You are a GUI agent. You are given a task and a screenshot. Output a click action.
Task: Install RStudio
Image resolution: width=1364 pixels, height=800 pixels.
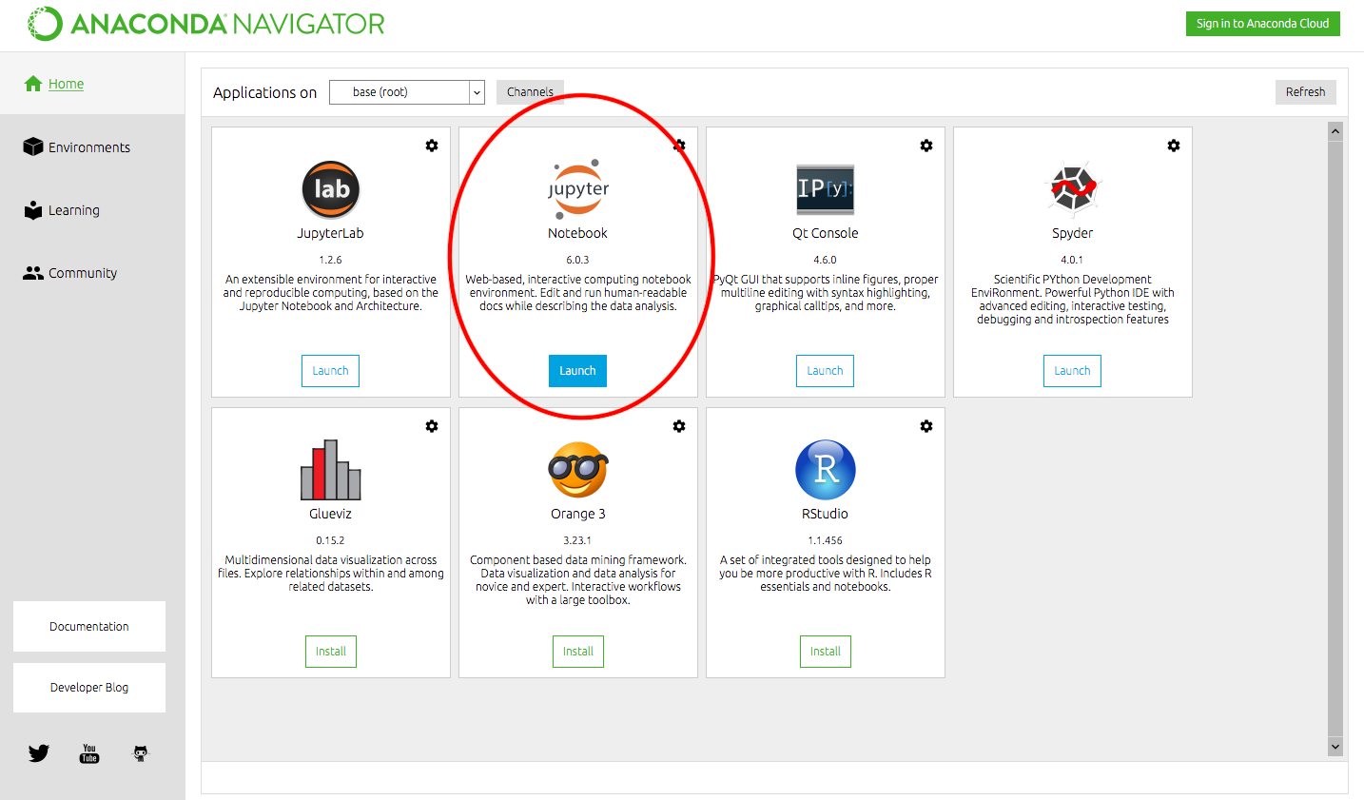(826, 652)
